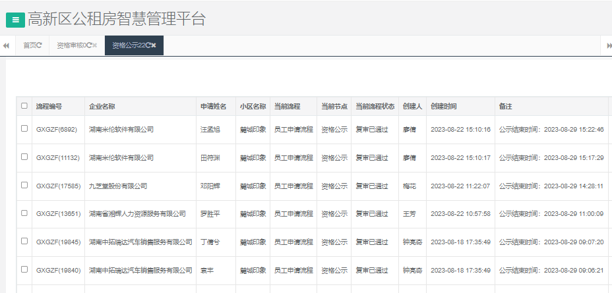The width and height of the screenshot is (612, 293).
Task: Toggle the green hamburger sidebar menu button
Action: 16,20
